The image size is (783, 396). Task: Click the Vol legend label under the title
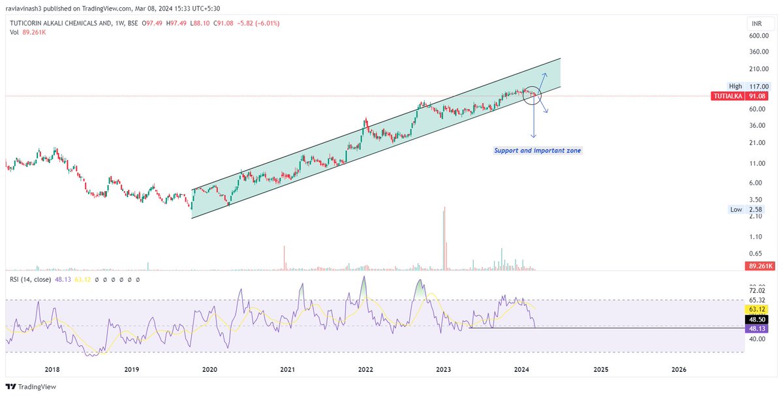pos(14,32)
